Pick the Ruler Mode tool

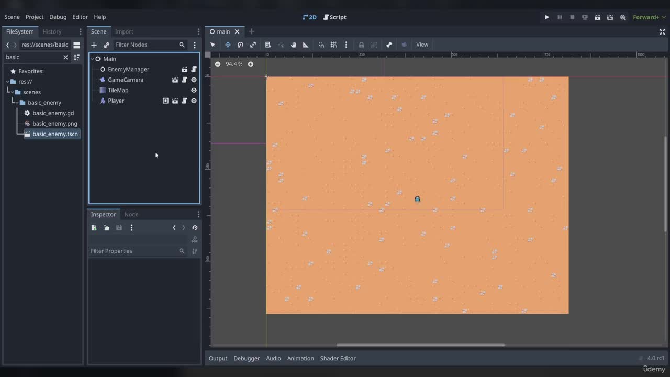(306, 45)
